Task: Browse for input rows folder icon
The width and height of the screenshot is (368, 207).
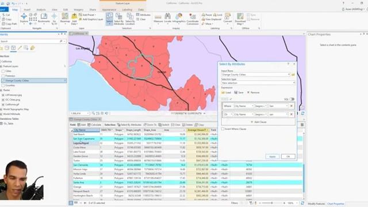Action: (x=293, y=74)
